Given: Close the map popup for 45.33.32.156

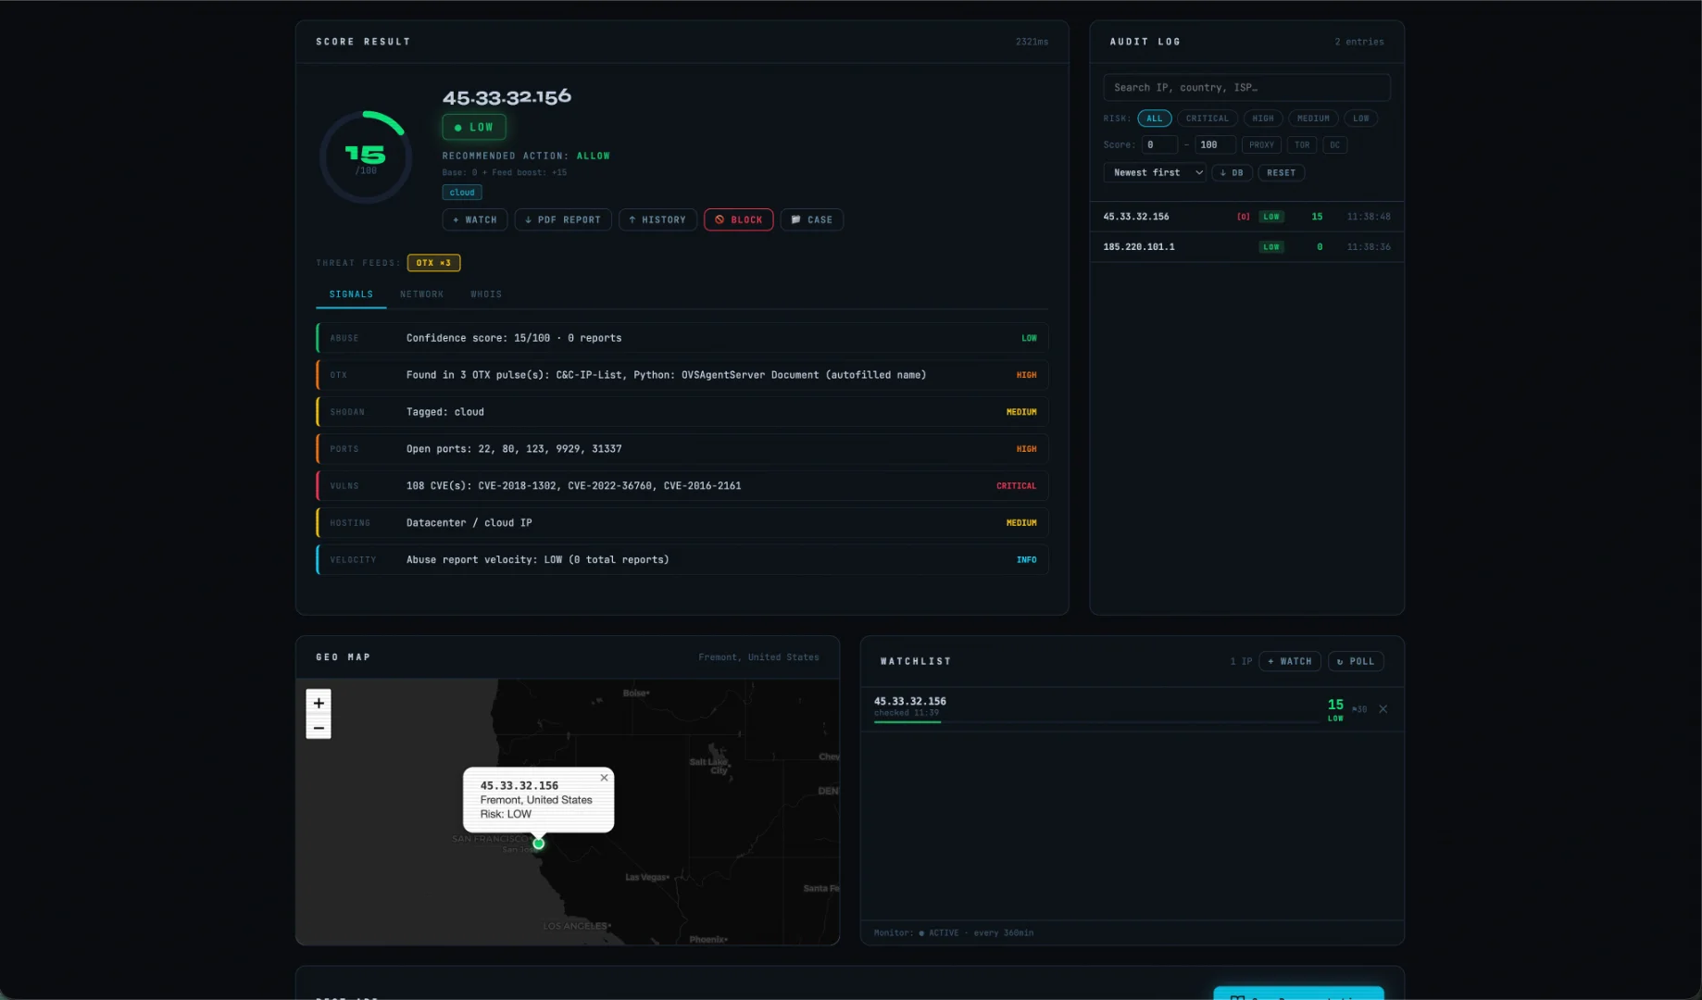Looking at the screenshot, I should pyautogui.click(x=604, y=778).
